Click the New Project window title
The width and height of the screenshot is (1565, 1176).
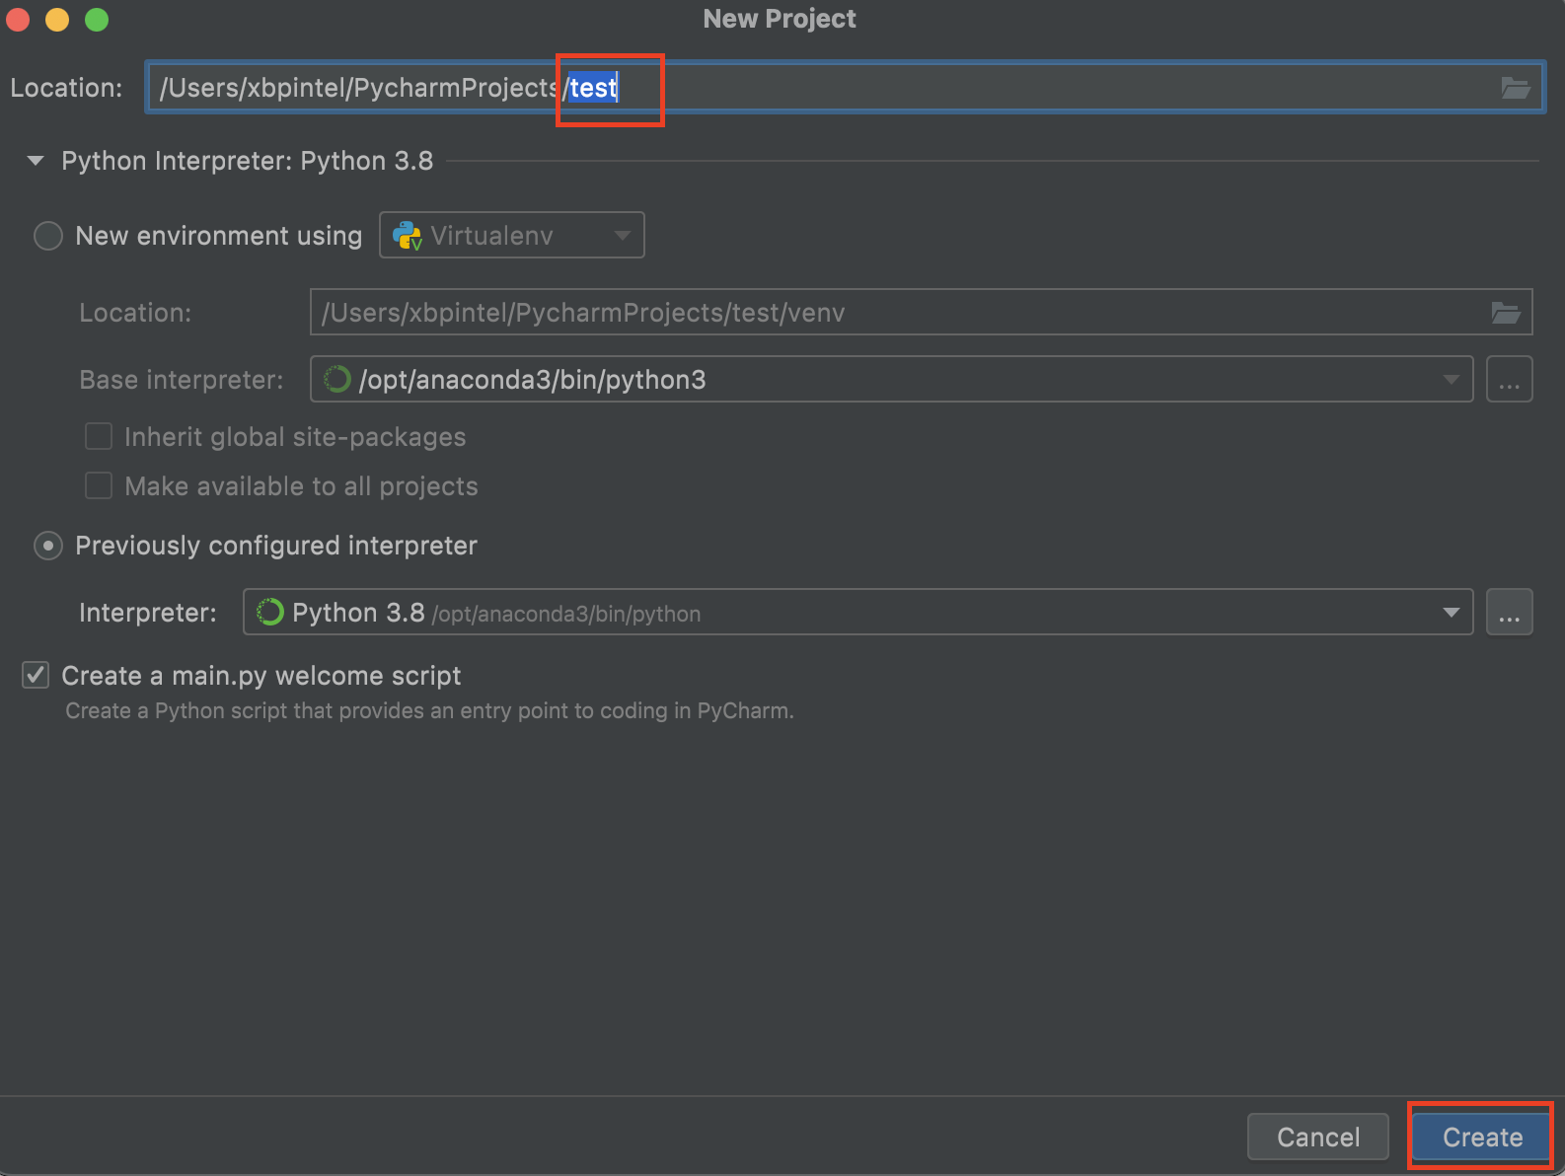pyautogui.click(x=780, y=19)
